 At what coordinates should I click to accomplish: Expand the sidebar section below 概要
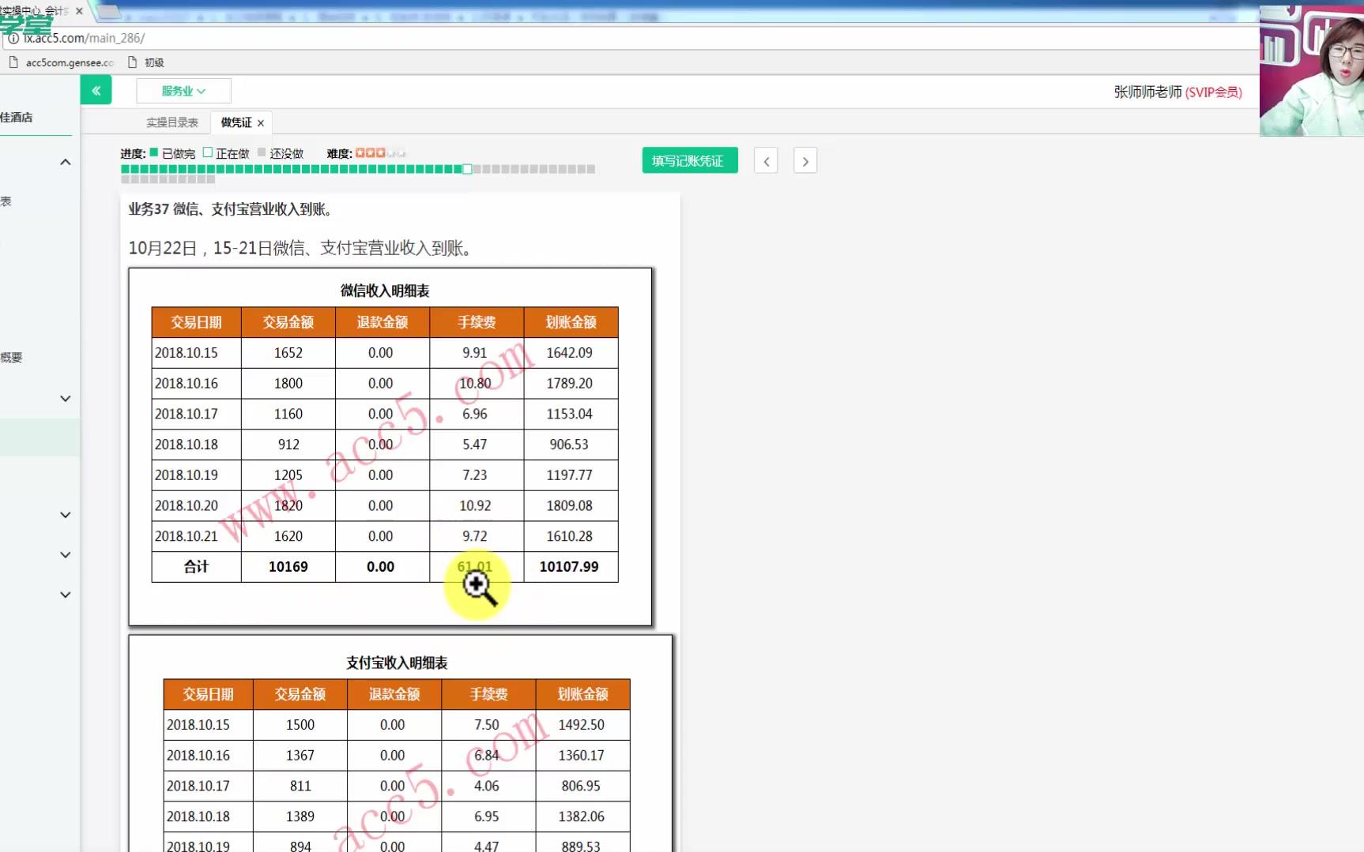pyautogui.click(x=66, y=399)
